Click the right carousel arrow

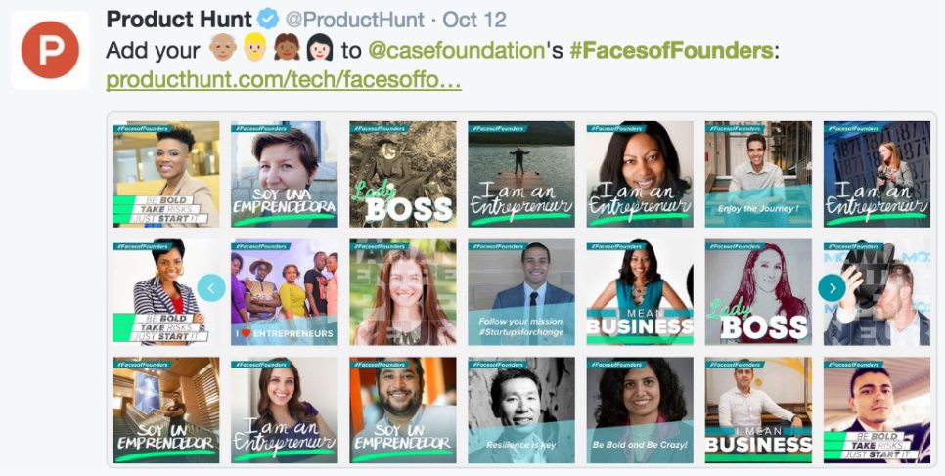tap(832, 288)
